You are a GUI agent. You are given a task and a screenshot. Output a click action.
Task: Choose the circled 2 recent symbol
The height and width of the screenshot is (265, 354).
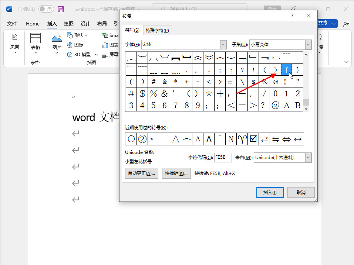pos(142,139)
